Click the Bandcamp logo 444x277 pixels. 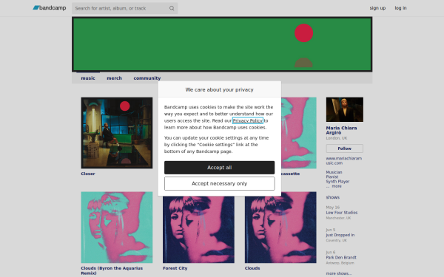tap(50, 8)
